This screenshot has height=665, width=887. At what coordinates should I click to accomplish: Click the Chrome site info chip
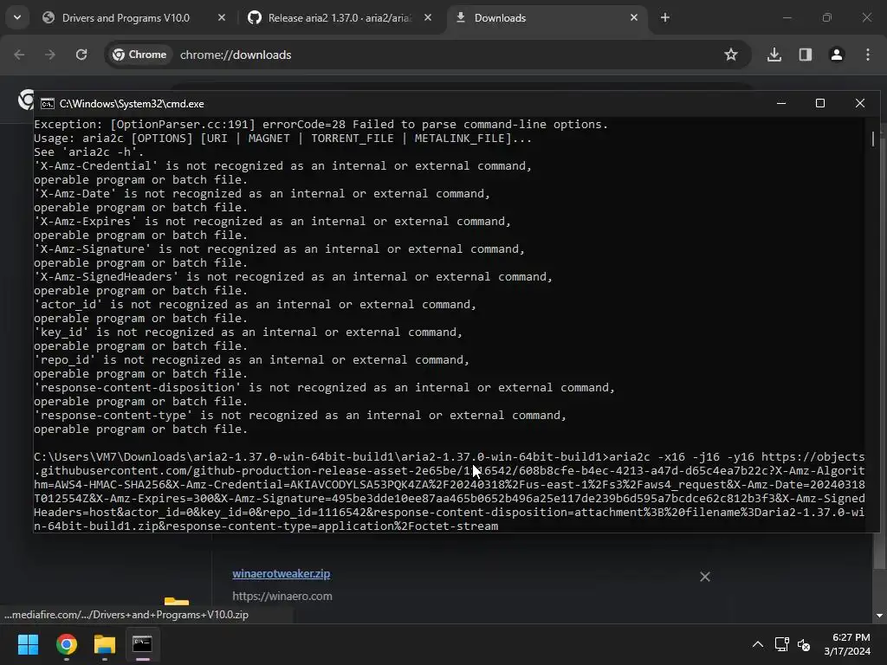[x=139, y=55]
